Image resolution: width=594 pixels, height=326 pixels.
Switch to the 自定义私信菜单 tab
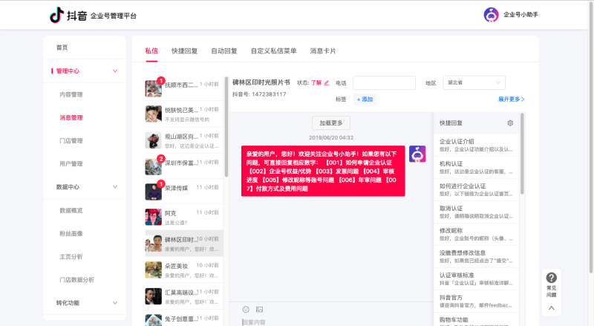point(273,50)
